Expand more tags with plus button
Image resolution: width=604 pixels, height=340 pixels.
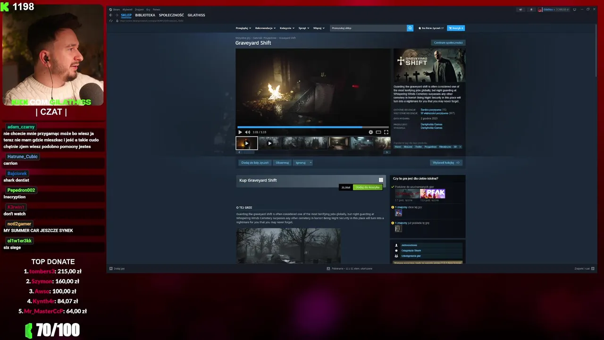[460, 147]
